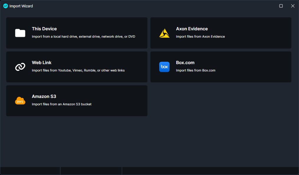
Task: Click 'Import files from Axon Evidence' description
Action: (201, 36)
